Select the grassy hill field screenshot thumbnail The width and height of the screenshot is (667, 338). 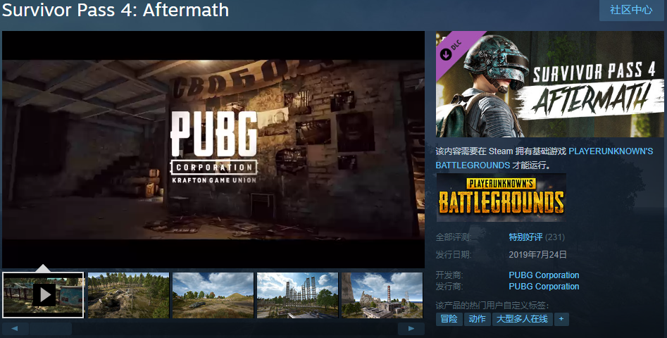[x=213, y=295]
